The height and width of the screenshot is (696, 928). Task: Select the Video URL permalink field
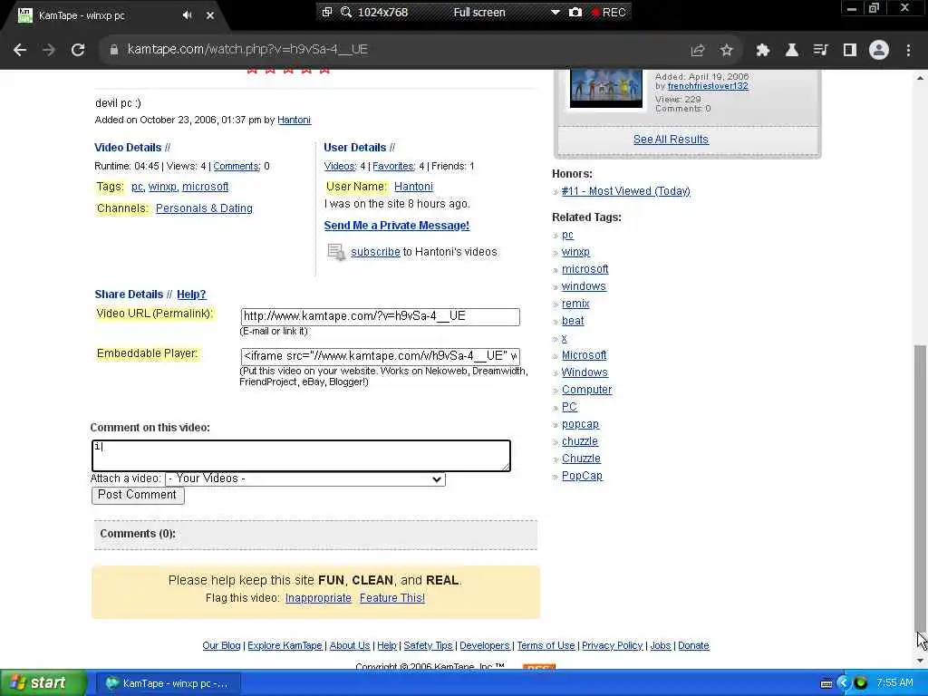tap(380, 316)
